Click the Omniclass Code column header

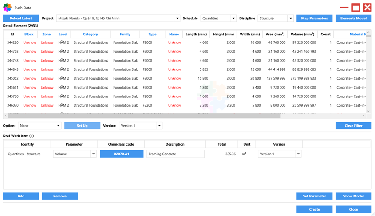click(x=121, y=144)
